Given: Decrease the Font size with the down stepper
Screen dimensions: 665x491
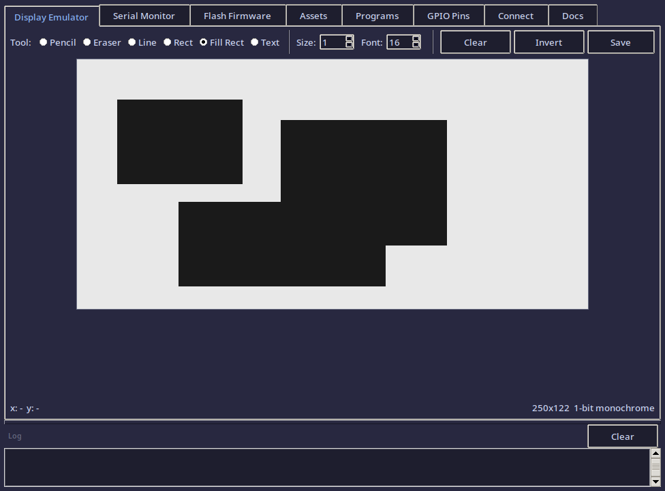Looking at the screenshot, I should coord(416,45).
